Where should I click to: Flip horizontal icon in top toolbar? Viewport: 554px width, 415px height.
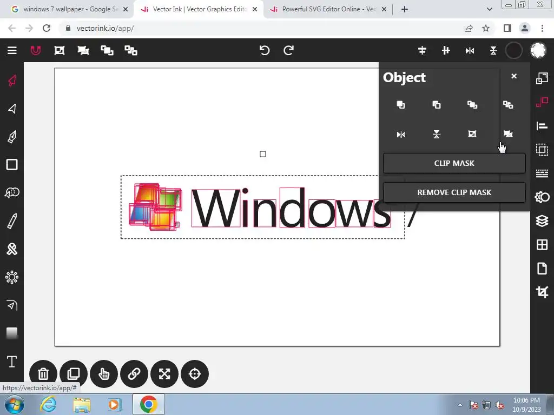click(470, 51)
